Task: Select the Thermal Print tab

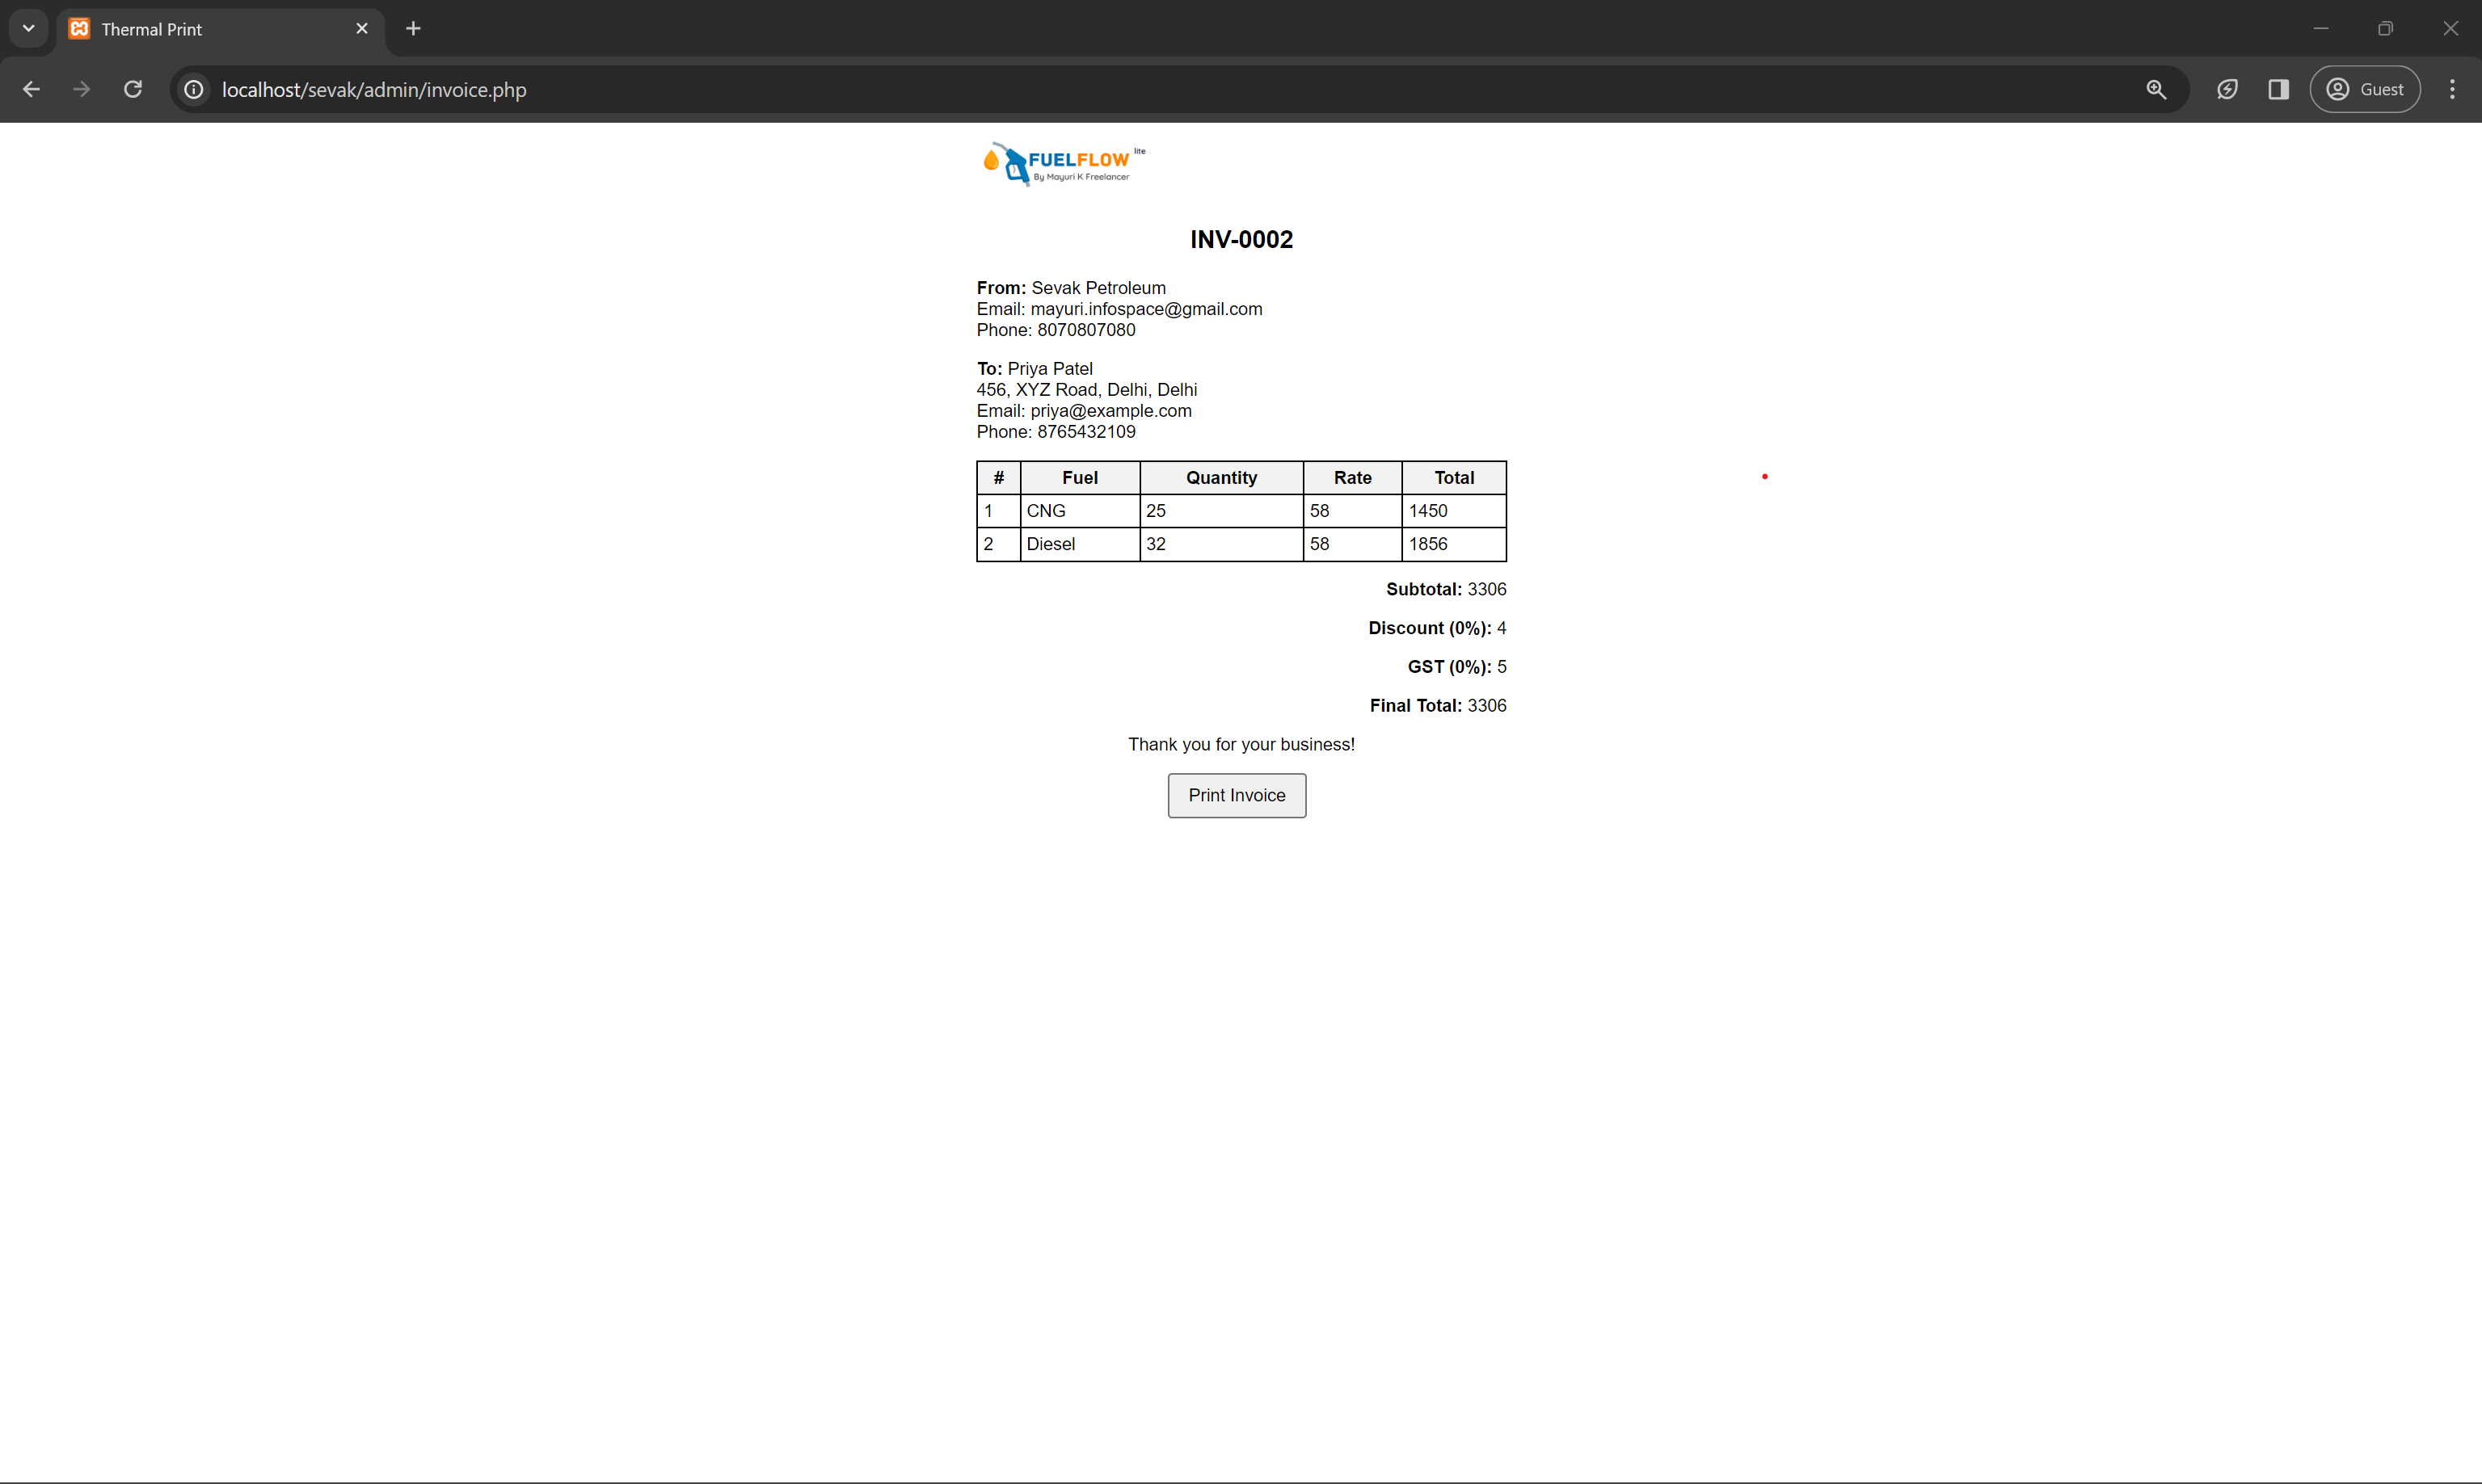Action: pos(210,29)
